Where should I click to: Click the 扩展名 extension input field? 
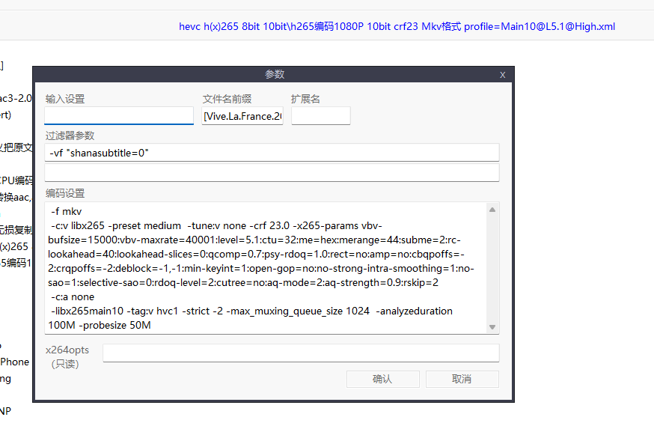coord(321,115)
